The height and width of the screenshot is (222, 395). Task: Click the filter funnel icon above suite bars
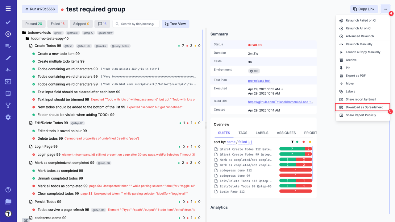pyautogui.click(x=293, y=142)
